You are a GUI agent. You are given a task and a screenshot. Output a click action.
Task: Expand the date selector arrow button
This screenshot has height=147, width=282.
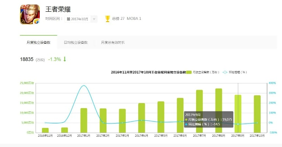pos(94,19)
